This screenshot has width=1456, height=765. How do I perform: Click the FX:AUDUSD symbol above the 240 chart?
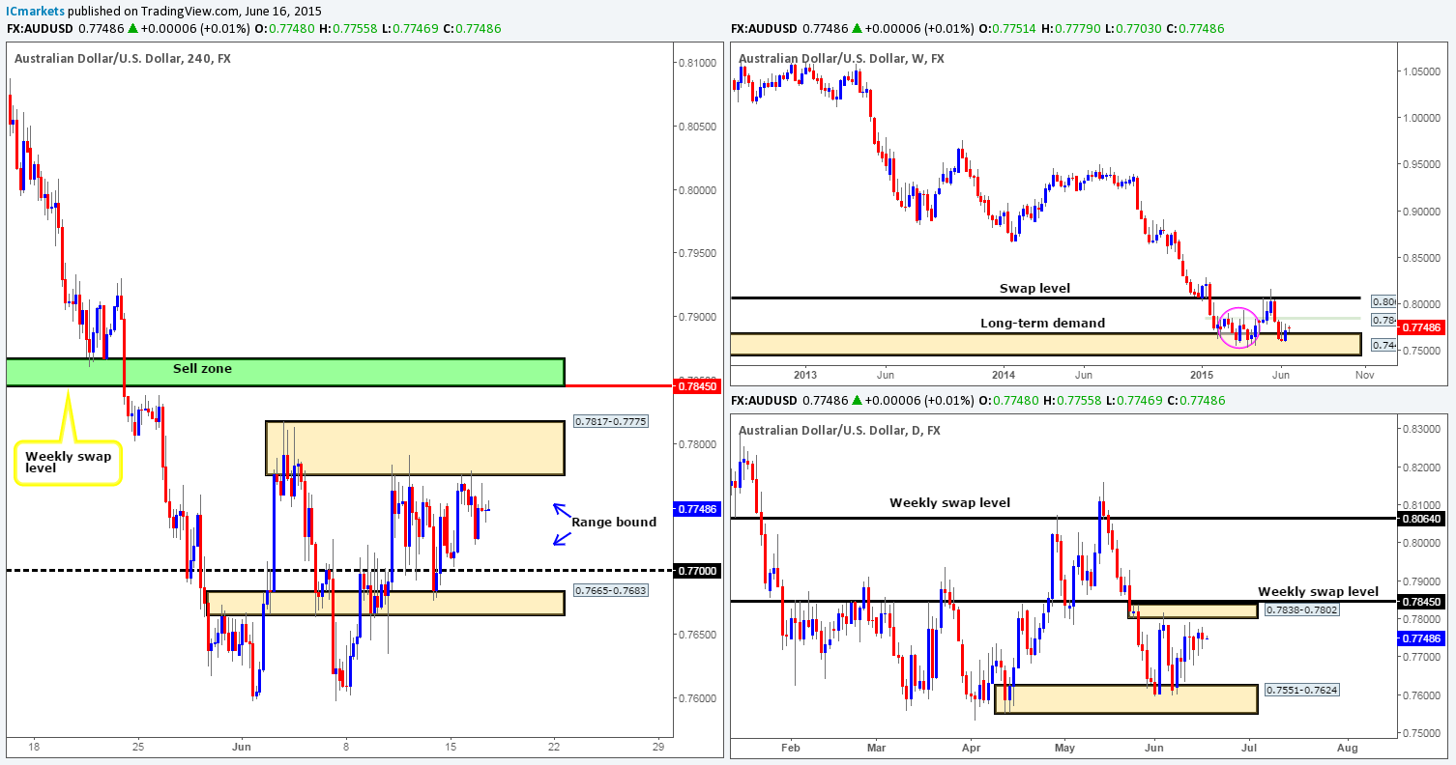40,29
